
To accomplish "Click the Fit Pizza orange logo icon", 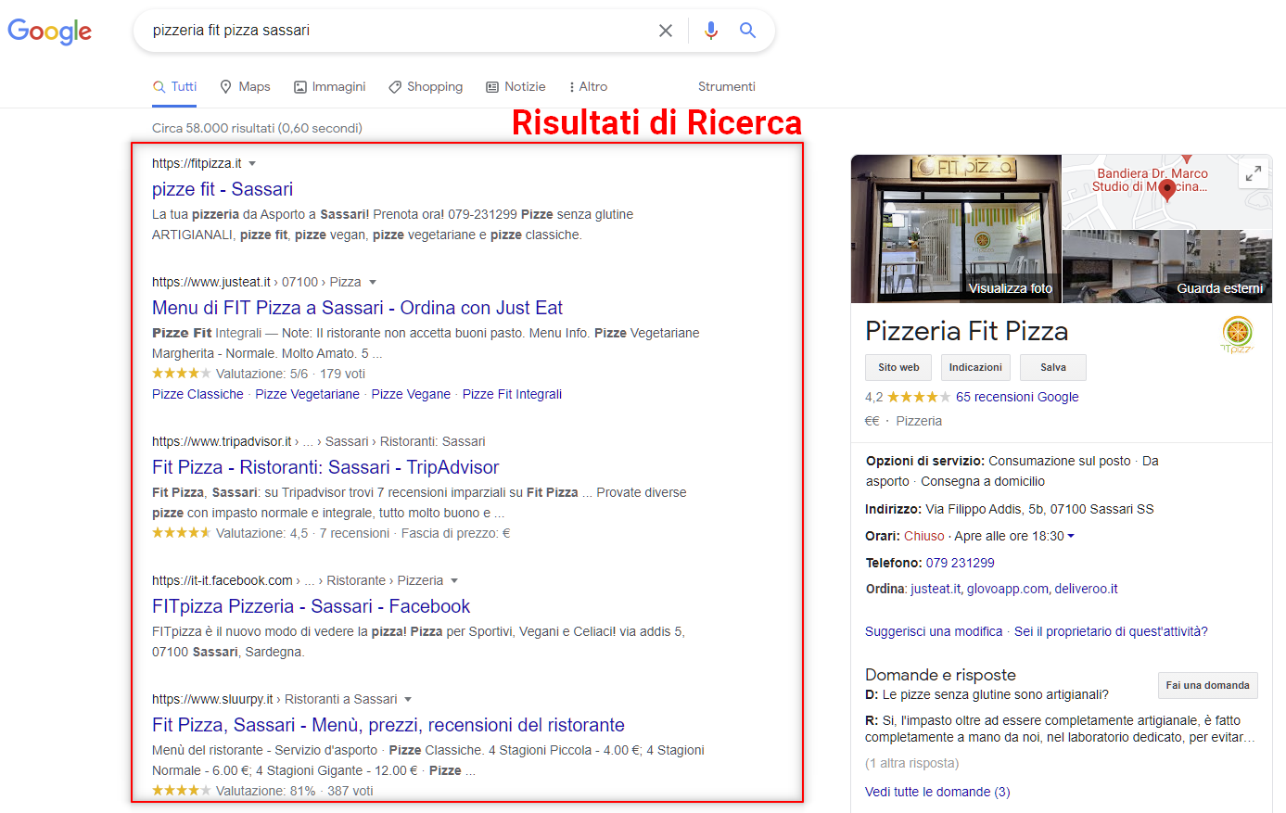I will (x=1238, y=335).
